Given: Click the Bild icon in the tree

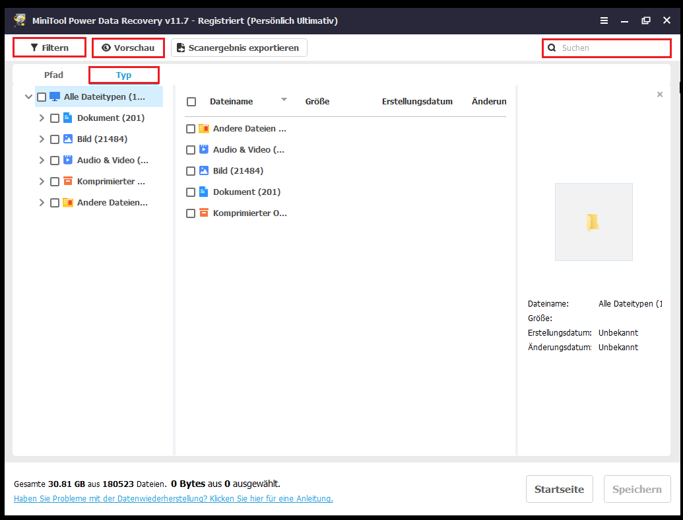Looking at the screenshot, I should [67, 139].
